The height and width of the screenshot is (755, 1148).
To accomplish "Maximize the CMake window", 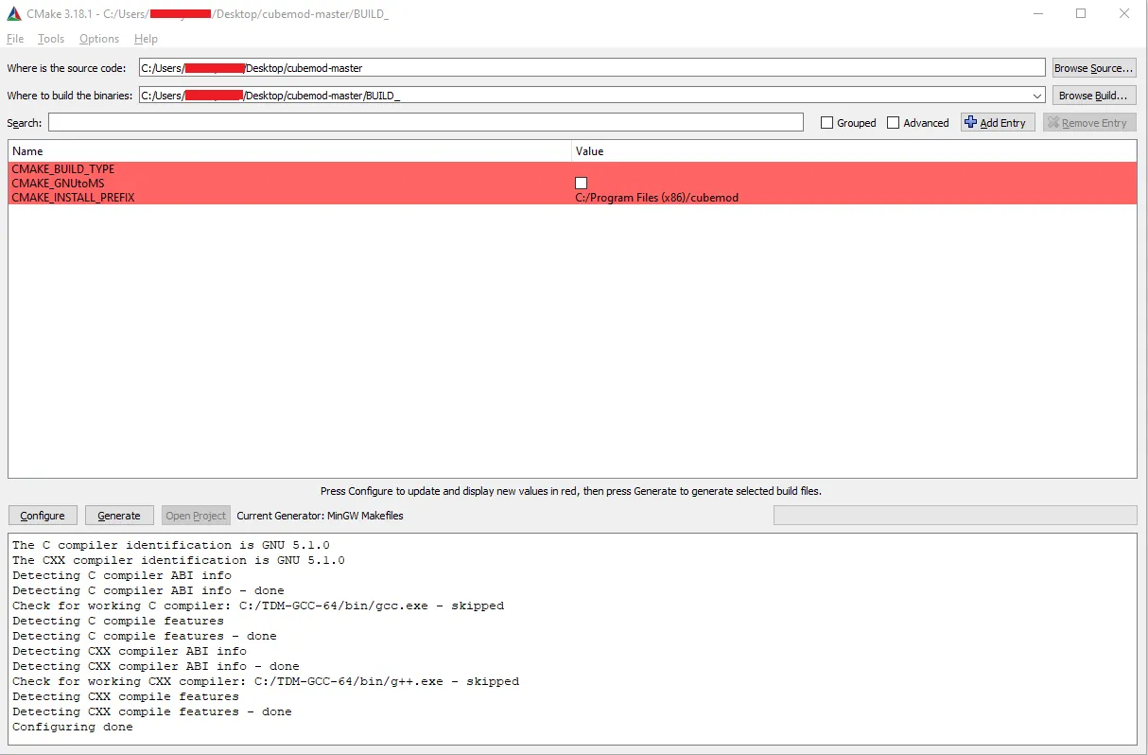I will (x=1081, y=14).
